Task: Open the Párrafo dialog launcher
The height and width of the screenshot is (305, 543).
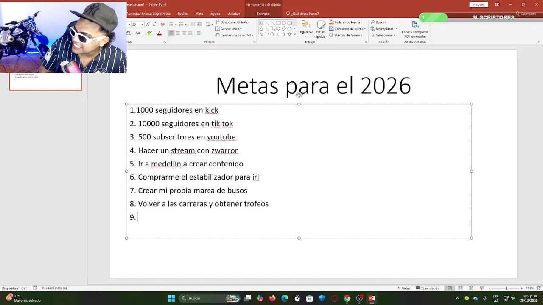Action: [x=254, y=42]
